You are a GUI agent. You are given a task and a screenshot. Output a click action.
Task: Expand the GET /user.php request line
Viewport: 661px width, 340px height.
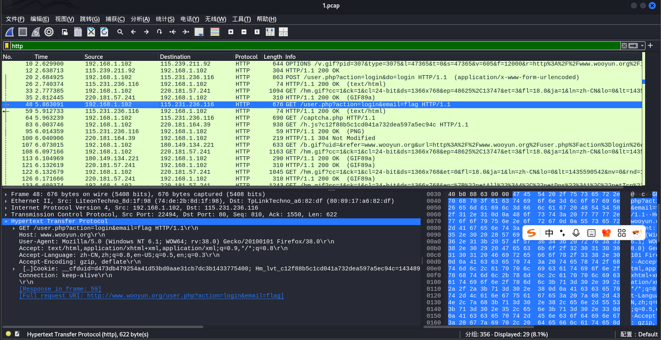(x=14, y=228)
